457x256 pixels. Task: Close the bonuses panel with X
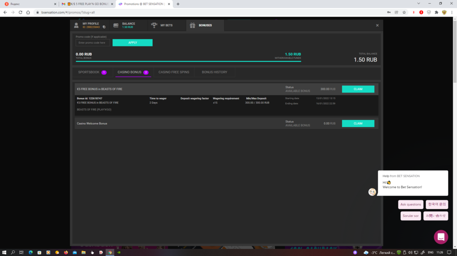pos(377,26)
